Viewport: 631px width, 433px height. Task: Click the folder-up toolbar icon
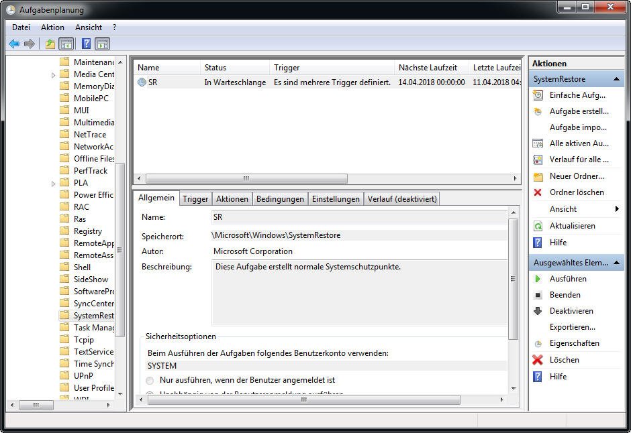(50, 44)
